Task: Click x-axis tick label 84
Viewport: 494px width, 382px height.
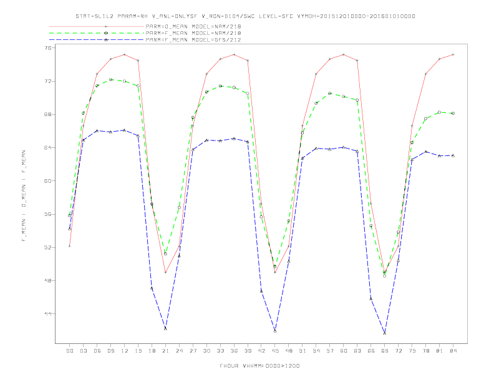Action: tap(453, 351)
